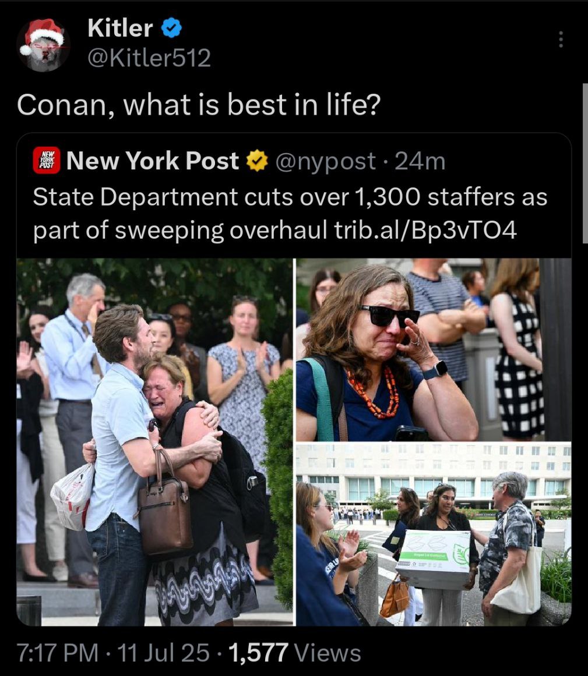Click the blue verified badge beside Kitler
Screen dimensions: 588x676
pyautogui.click(x=171, y=28)
